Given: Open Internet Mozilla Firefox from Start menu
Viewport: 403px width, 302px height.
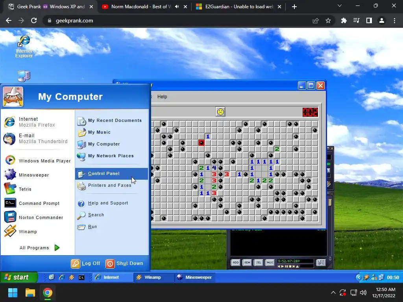Looking at the screenshot, I should pyautogui.click(x=37, y=122).
